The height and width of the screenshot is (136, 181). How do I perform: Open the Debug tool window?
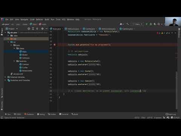tap(41, 114)
